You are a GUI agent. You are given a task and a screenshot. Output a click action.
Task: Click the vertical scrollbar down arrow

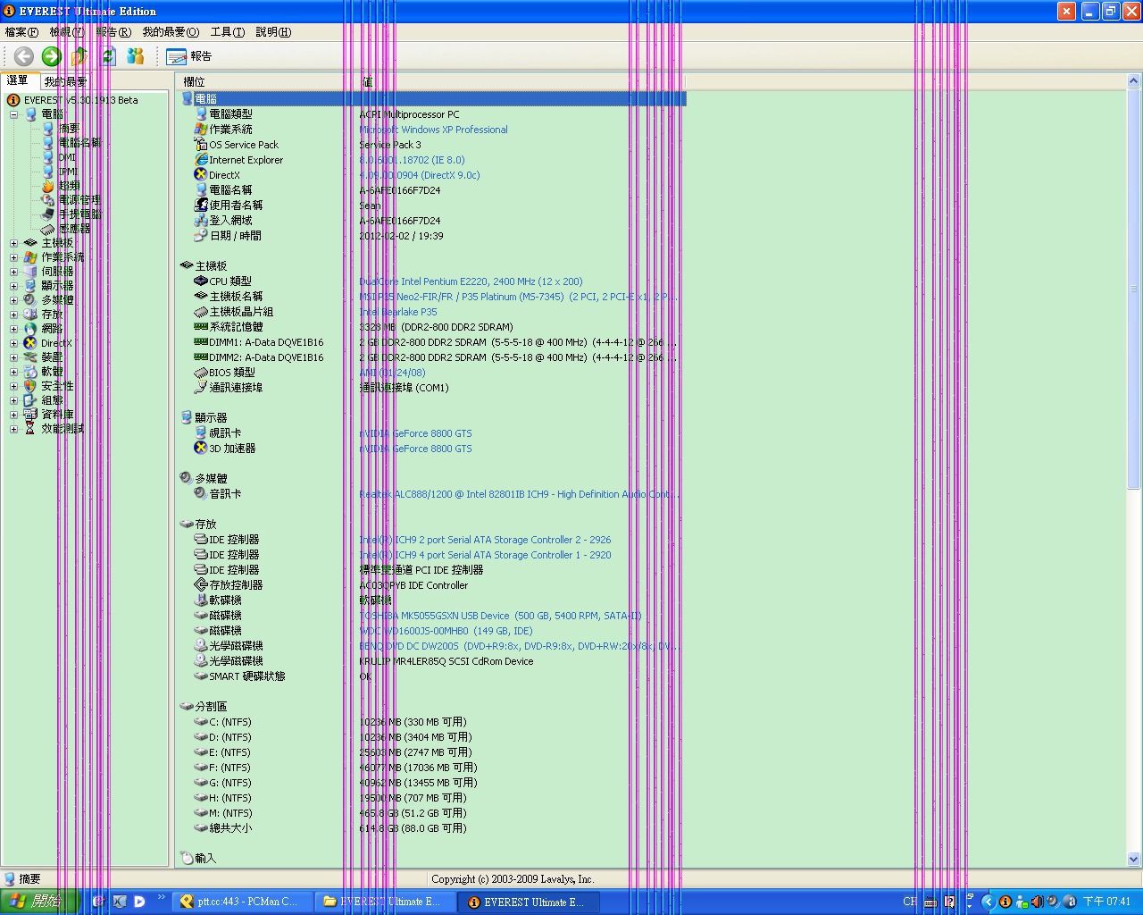click(1134, 860)
